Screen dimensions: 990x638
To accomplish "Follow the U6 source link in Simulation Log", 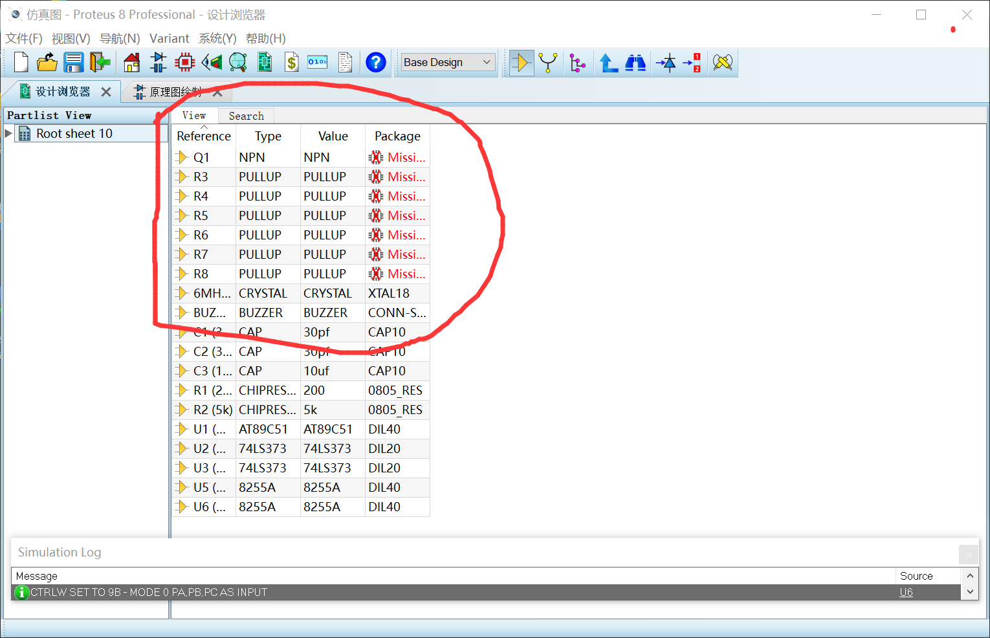I will pyautogui.click(x=906, y=592).
